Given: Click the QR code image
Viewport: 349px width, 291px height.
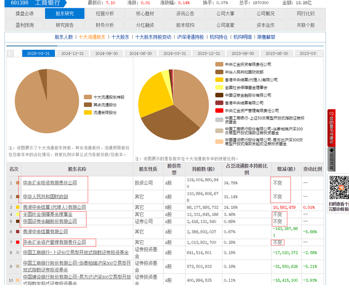Looking at the screenshot, I should 339,188.
